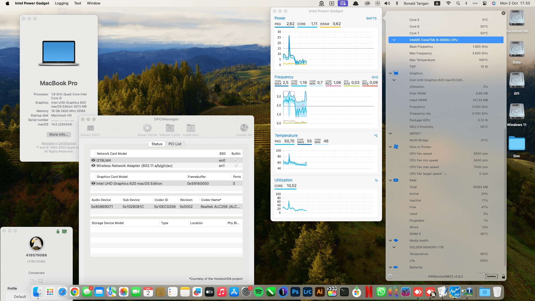Viewport: 535px width, 301px height.
Task: Click the Batteries category icon
Action: [396, 267]
